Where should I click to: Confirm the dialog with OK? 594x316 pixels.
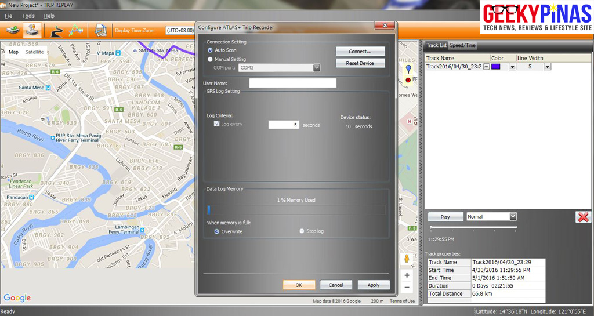coord(299,285)
